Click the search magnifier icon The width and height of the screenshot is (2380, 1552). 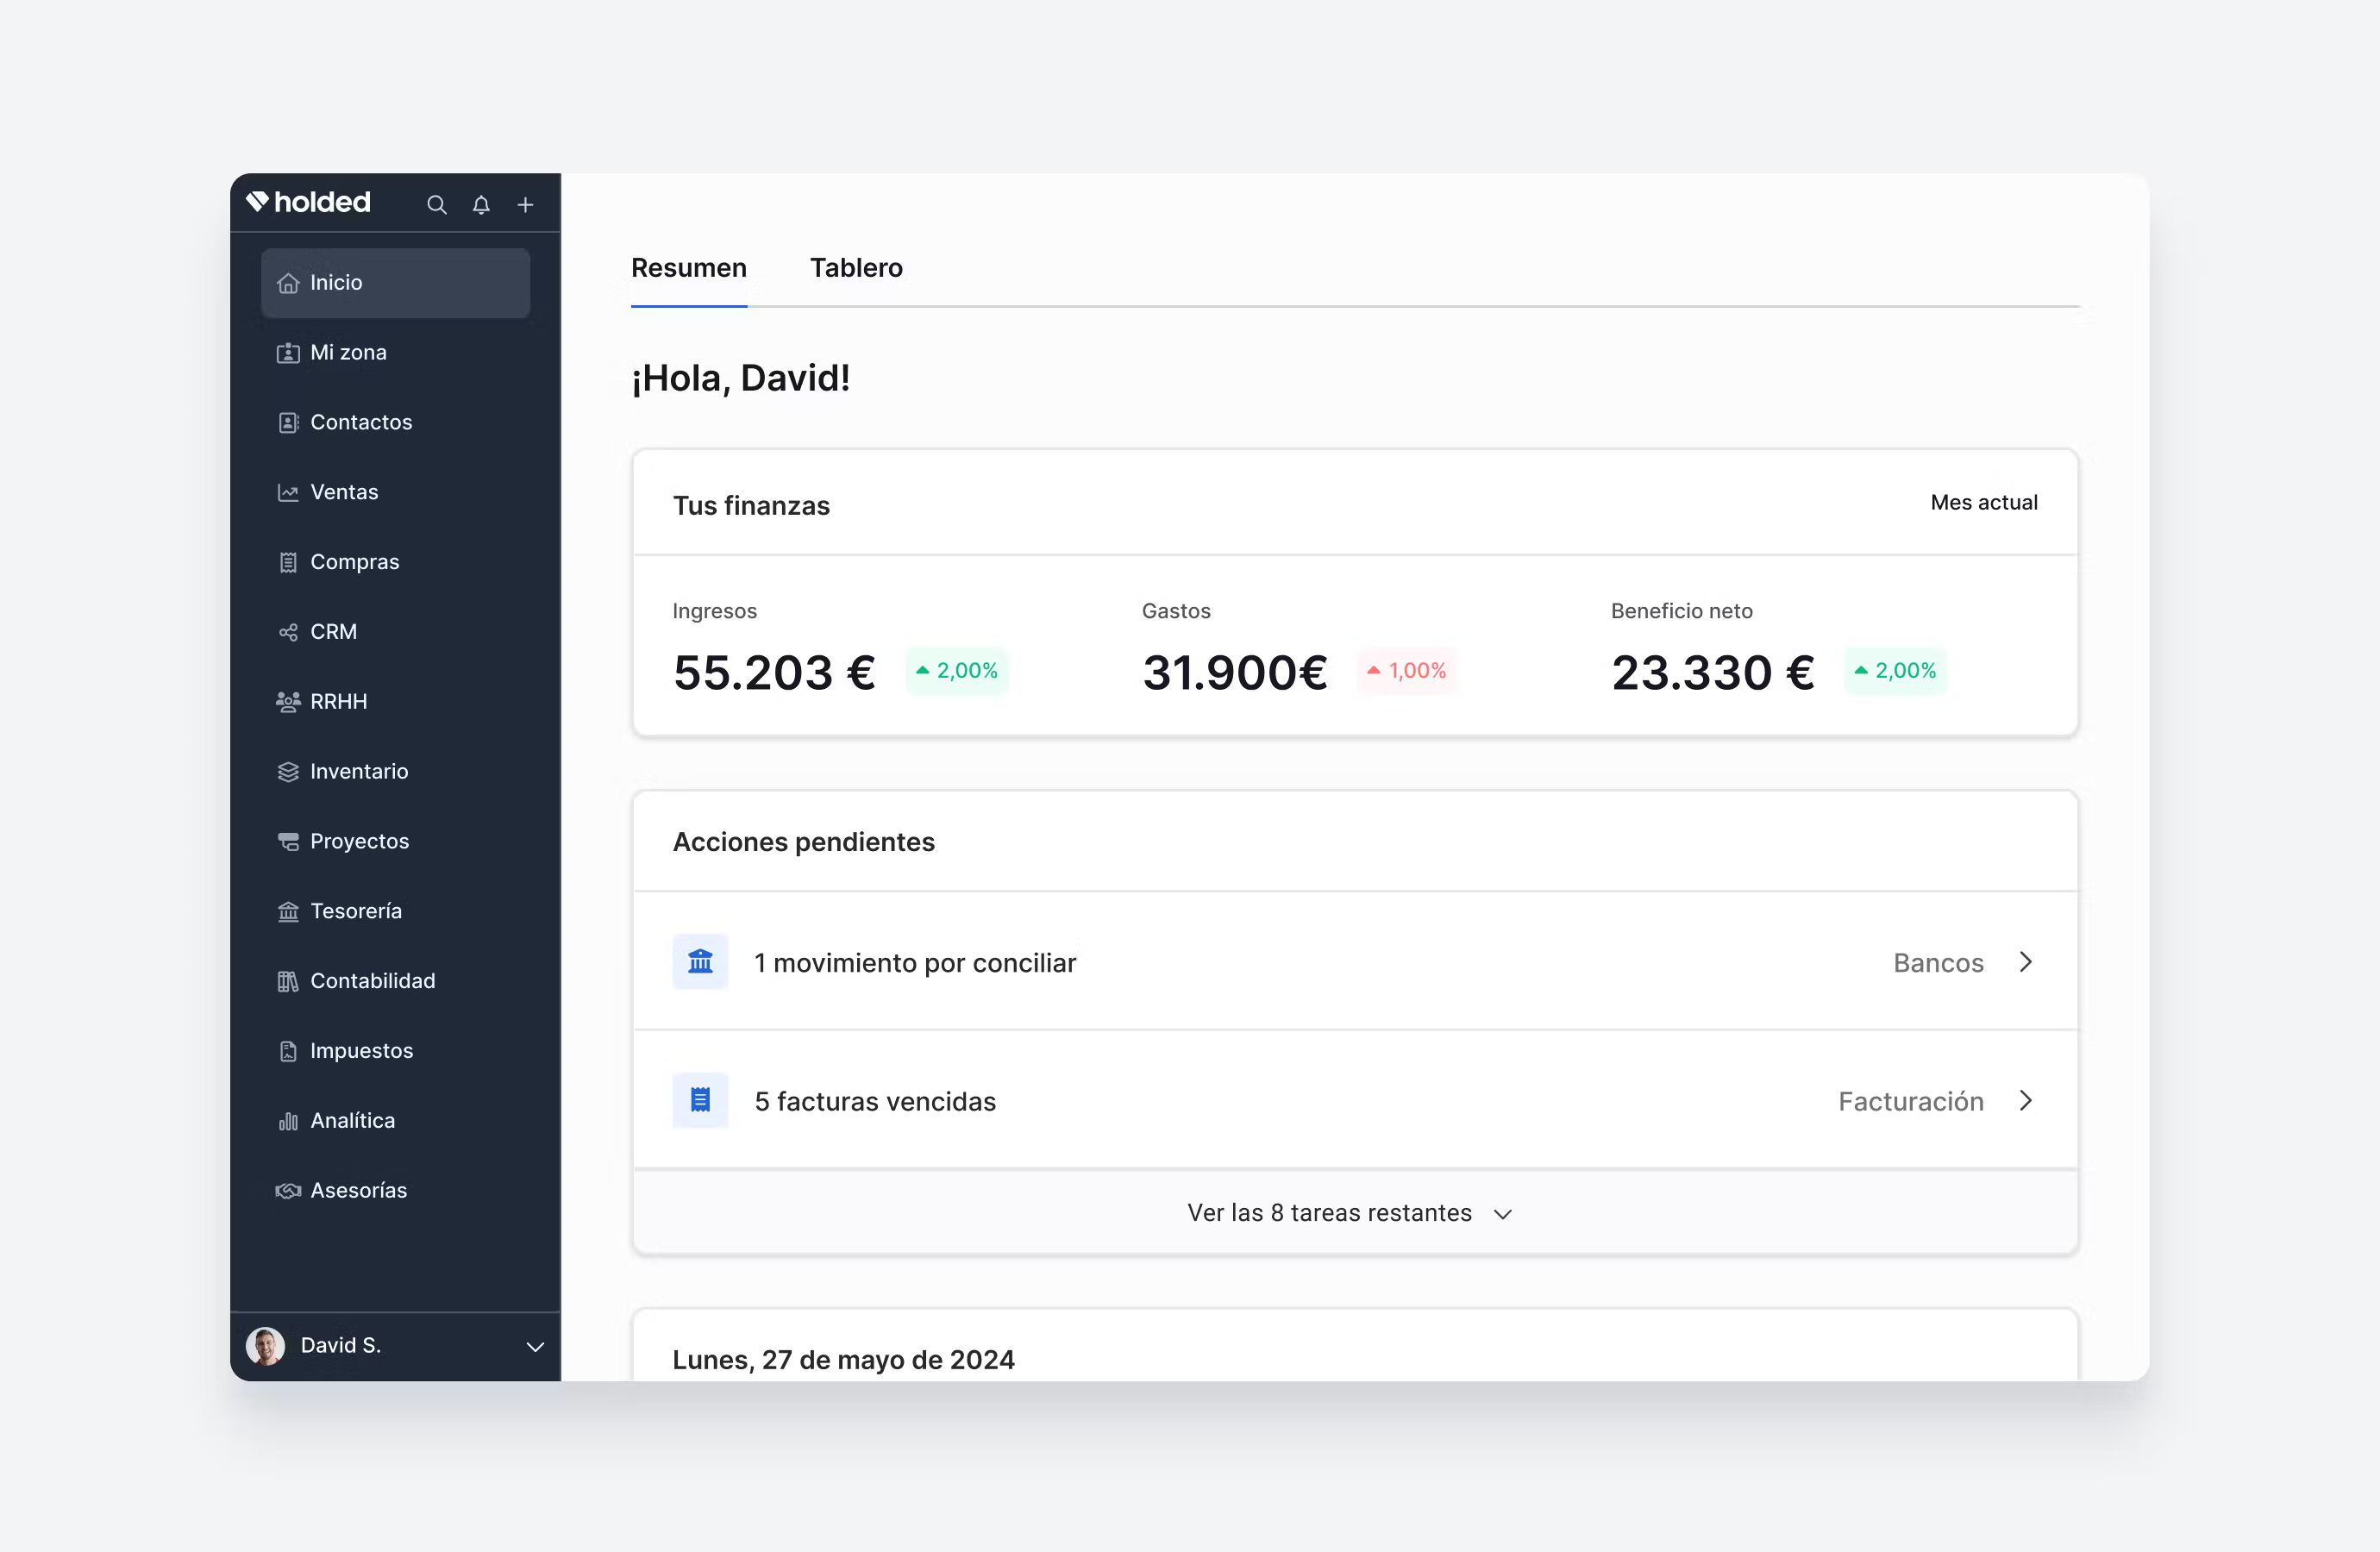(x=436, y=205)
